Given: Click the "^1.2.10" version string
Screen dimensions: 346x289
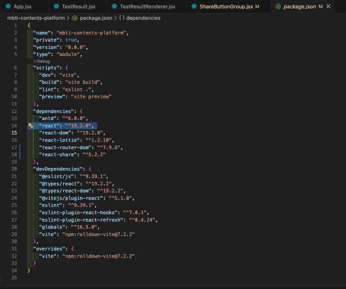Looking at the screenshot, I should [98, 140].
